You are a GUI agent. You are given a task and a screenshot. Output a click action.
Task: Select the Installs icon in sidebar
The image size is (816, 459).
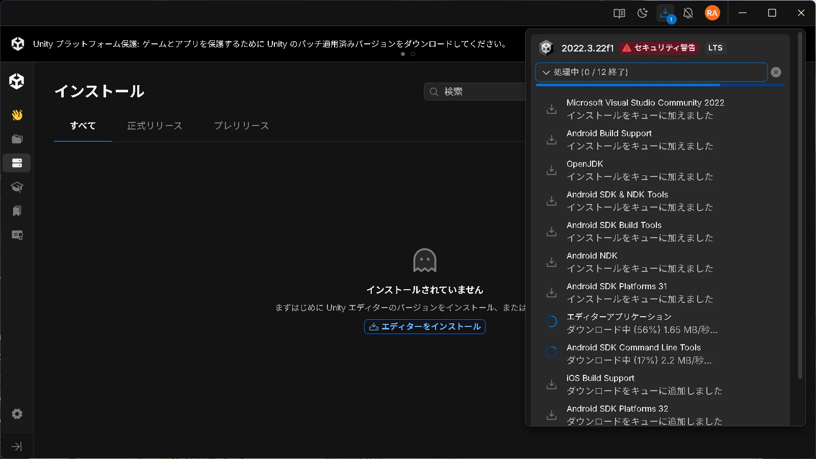(x=17, y=163)
